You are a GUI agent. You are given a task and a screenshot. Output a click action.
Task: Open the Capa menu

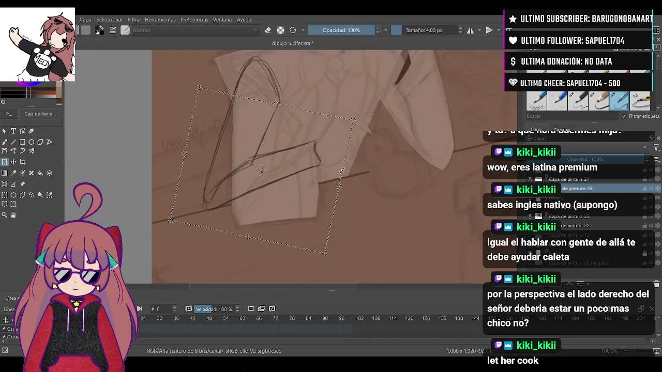click(85, 20)
